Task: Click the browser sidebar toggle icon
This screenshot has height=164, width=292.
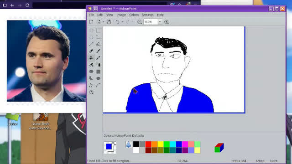Action: (x=5, y=5)
